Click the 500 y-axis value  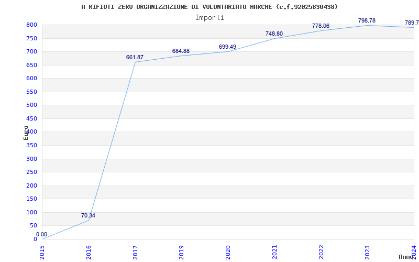click(31, 105)
